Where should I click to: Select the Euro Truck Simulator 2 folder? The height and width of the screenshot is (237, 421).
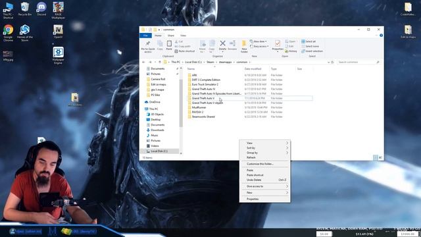[x=205, y=84]
